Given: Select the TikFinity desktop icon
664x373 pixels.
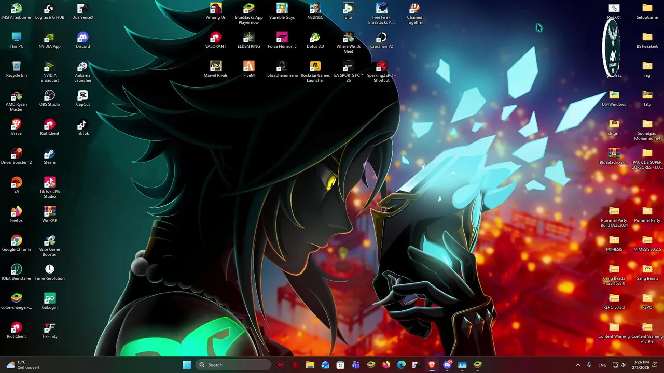Looking at the screenshot, I should coord(50,331).
